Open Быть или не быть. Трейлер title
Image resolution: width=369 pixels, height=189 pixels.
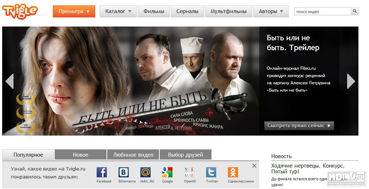293,43
